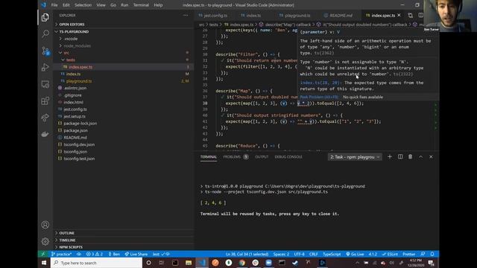Open the Search view in activity bar
The height and width of the screenshot is (268, 477).
pyautogui.click(x=45, y=33)
